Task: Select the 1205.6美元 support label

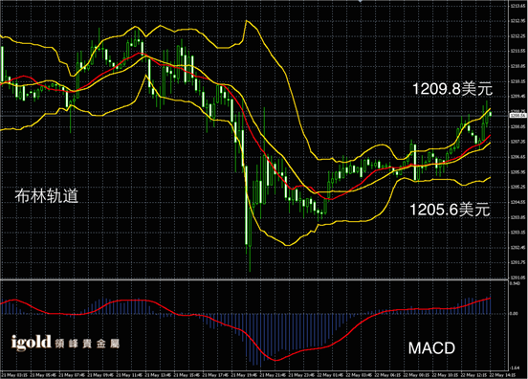Action: 450,210
